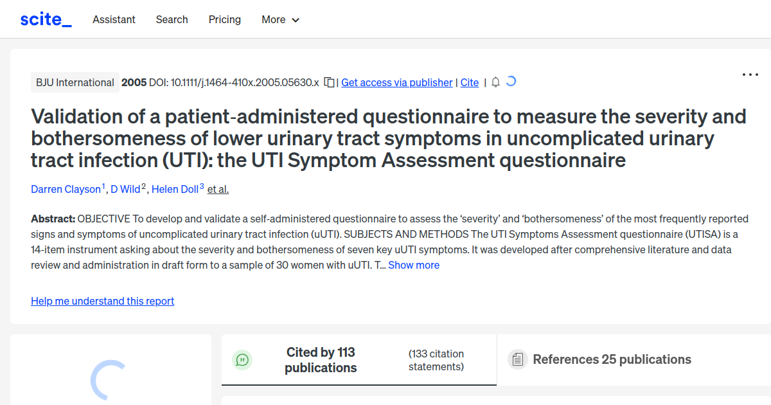Click the Cite link
Image resolution: width=771 pixels, height=405 pixels.
tap(470, 82)
